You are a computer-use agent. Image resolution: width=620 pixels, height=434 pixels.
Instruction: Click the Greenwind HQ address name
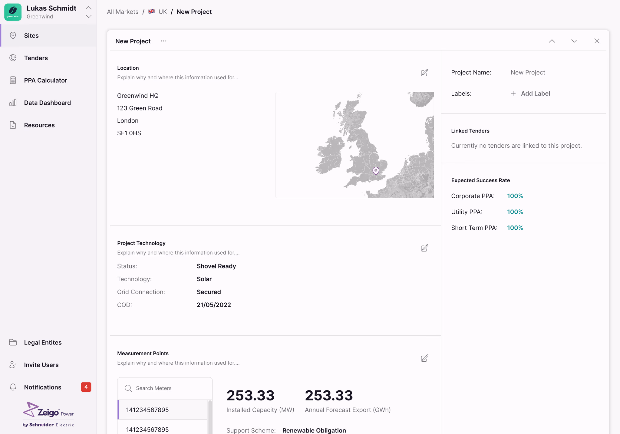pos(138,96)
